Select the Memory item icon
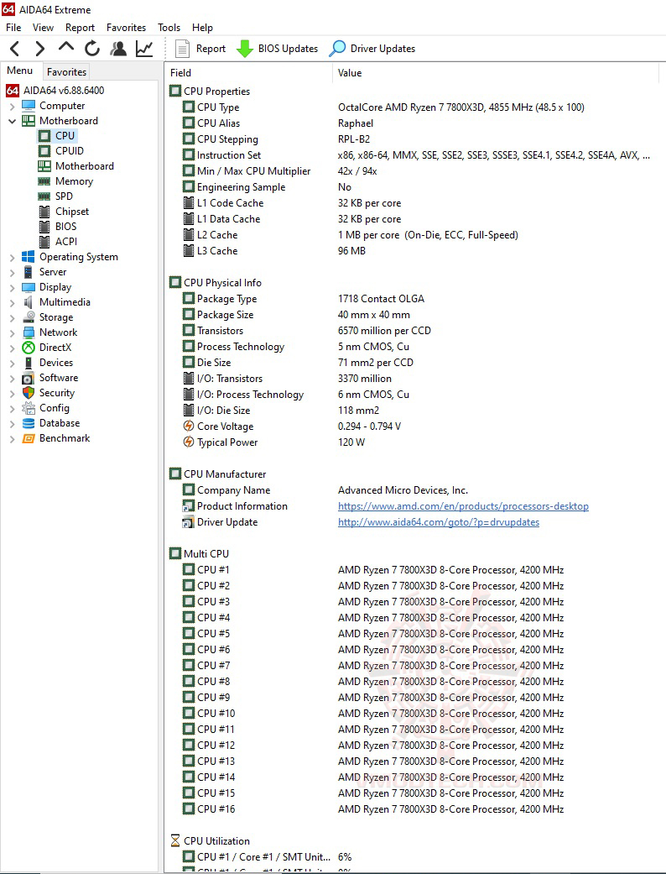This screenshot has width=666, height=874. click(x=44, y=181)
